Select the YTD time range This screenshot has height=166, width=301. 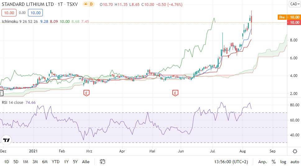(x=56, y=162)
